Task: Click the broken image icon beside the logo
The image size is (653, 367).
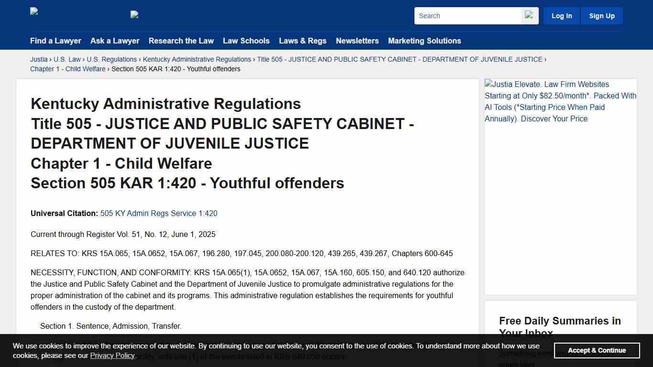Action: (134, 14)
